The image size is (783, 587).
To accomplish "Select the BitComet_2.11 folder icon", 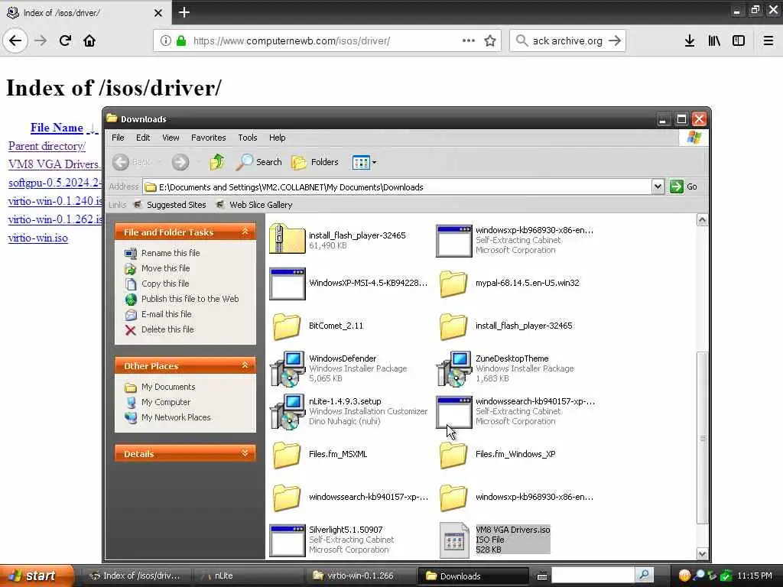I will tap(287, 326).
